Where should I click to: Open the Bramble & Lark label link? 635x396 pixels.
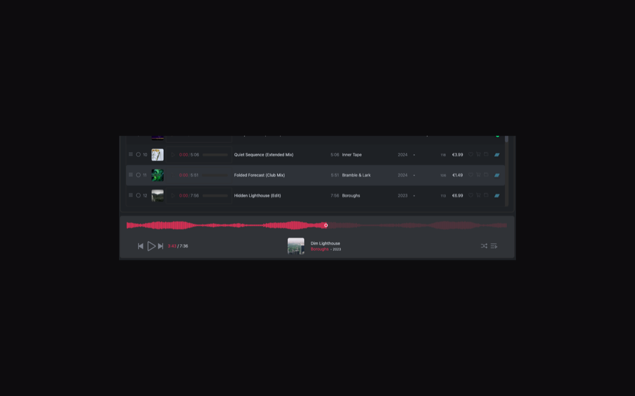pos(356,175)
